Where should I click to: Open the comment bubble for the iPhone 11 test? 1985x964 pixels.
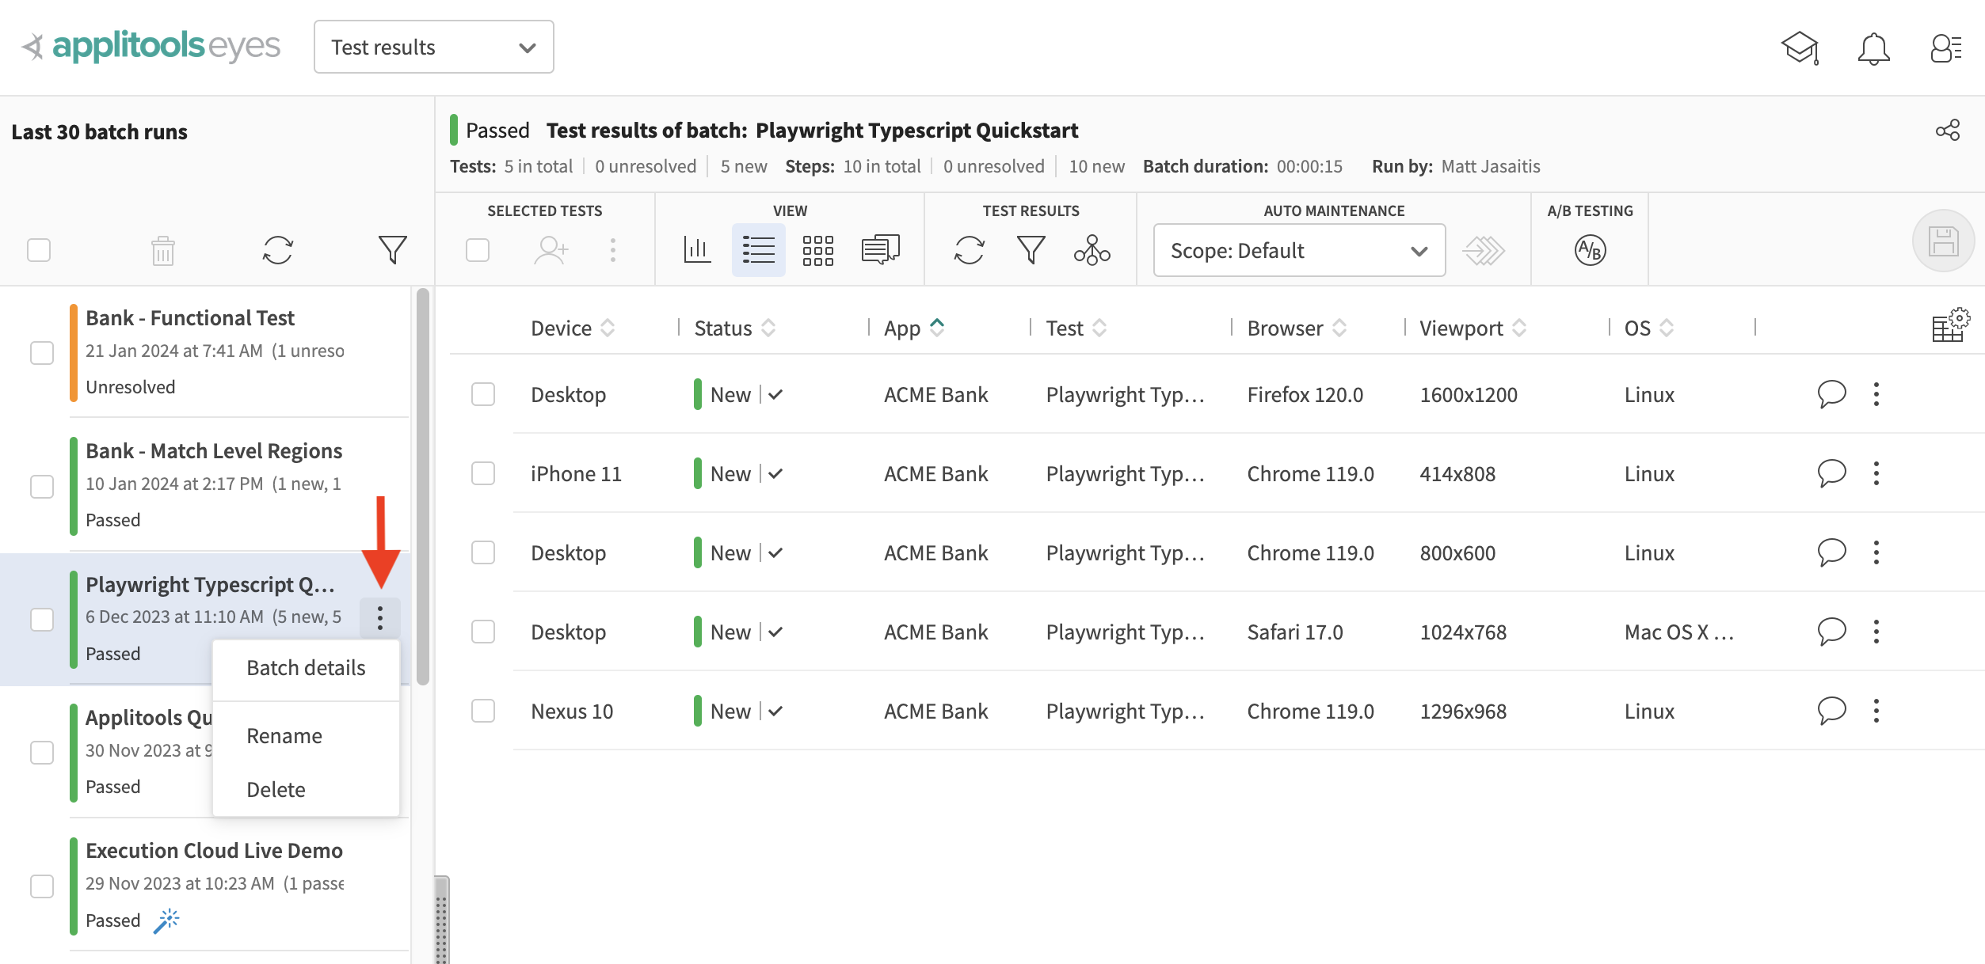(x=1831, y=473)
